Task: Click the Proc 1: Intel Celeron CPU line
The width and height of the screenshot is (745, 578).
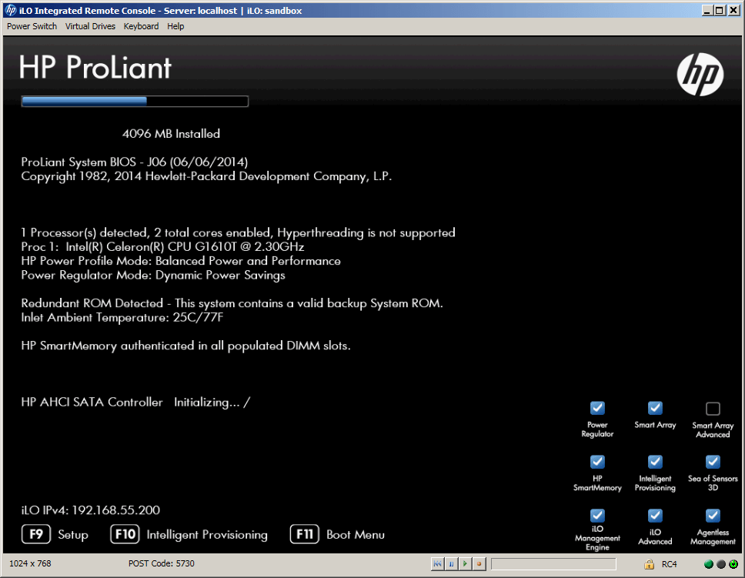Action: click(x=162, y=247)
